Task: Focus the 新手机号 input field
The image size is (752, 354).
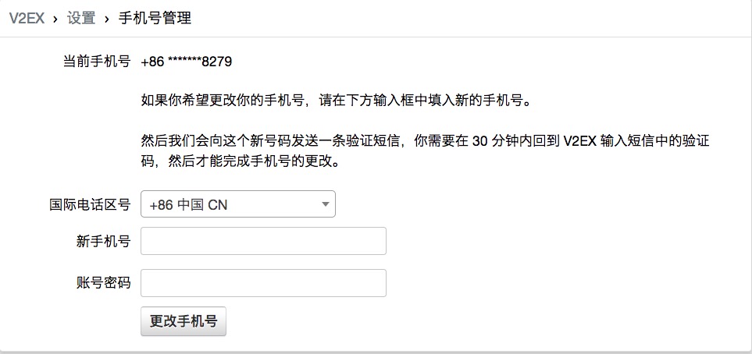Action: tap(263, 241)
